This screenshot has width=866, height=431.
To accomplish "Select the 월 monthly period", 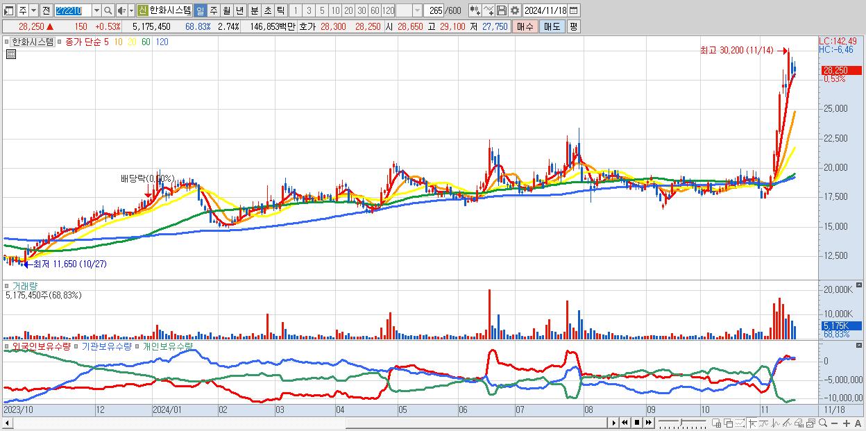I will point(226,10).
